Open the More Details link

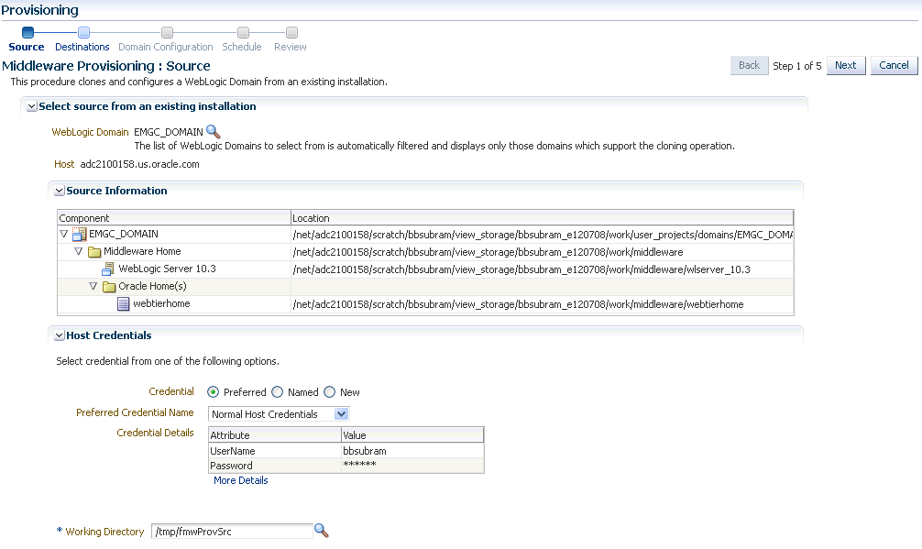point(240,480)
